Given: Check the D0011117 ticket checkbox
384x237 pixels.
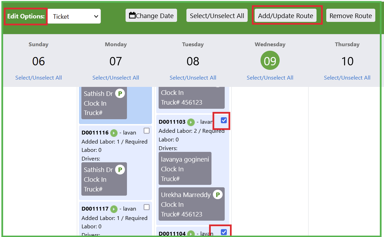Looking at the screenshot, I should 146,207.
